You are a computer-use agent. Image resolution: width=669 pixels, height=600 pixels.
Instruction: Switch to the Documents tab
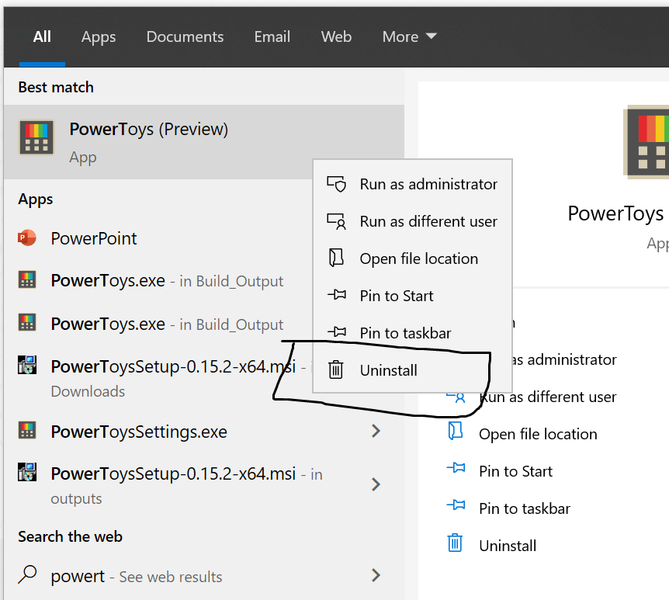point(185,36)
